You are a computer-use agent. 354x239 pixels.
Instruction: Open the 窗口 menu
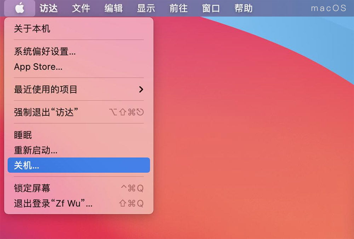[x=211, y=8]
